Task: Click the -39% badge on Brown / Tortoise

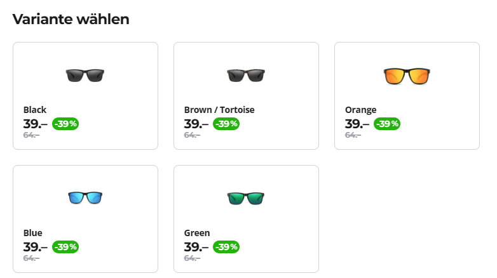Action: pyautogui.click(x=226, y=124)
